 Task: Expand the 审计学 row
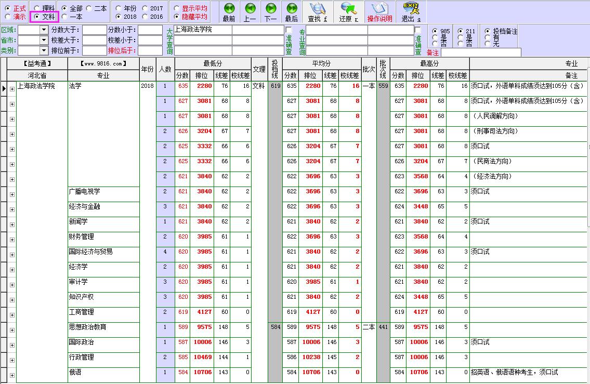point(12,285)
